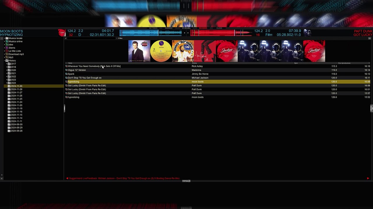
Task: Select the VISUAL tab in top bar
Action: click(x=186, y=28)
